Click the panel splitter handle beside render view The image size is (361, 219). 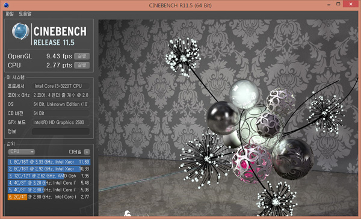(96, 138)
